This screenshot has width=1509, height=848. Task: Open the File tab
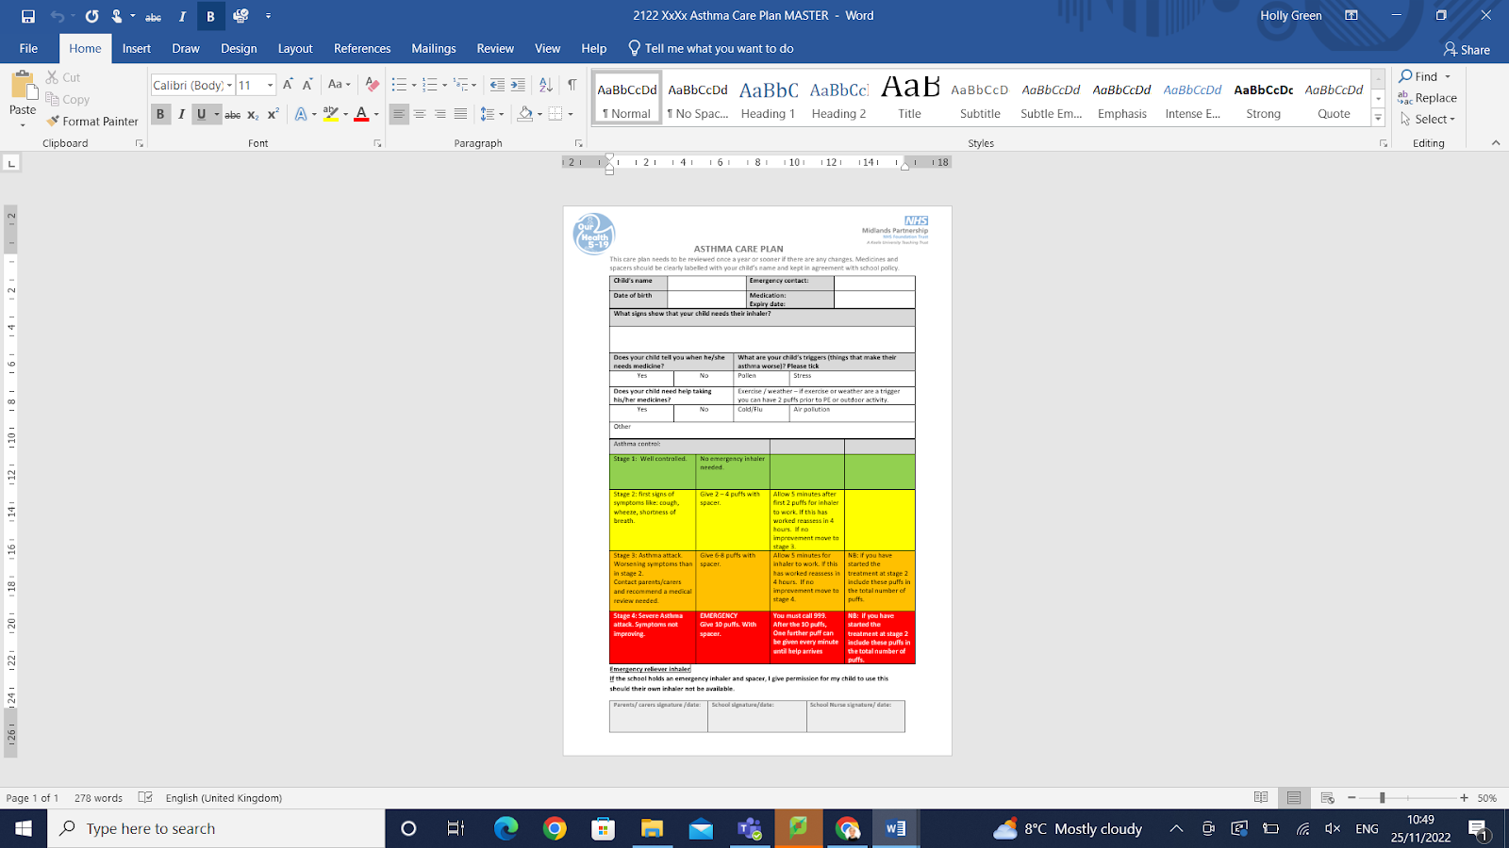click(28, 49)
